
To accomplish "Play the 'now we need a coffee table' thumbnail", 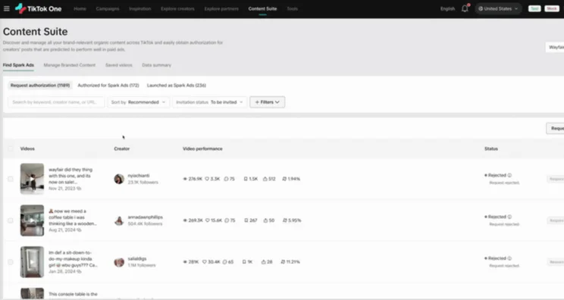I will [32, 220].
